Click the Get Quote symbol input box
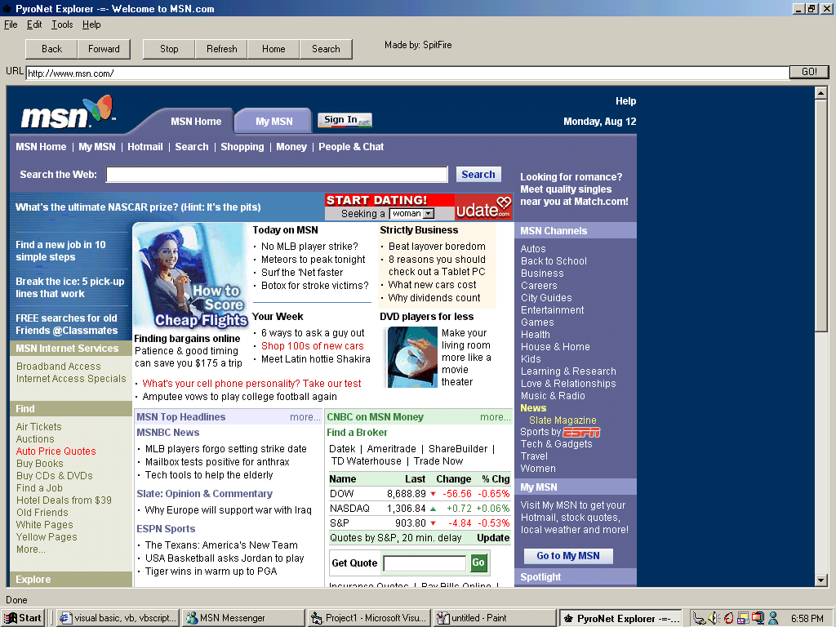The image size is (836, 627). pos(425,563)
